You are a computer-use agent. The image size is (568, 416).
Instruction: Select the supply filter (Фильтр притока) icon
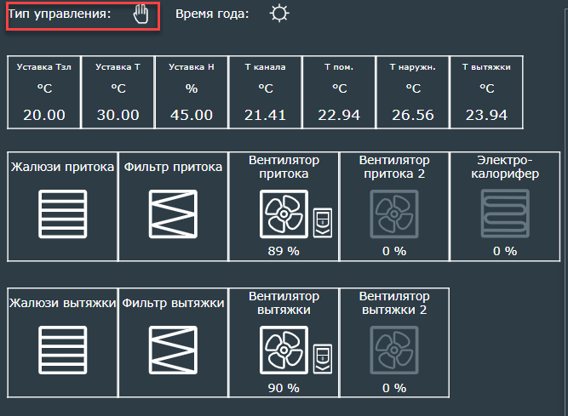(173, 213)
